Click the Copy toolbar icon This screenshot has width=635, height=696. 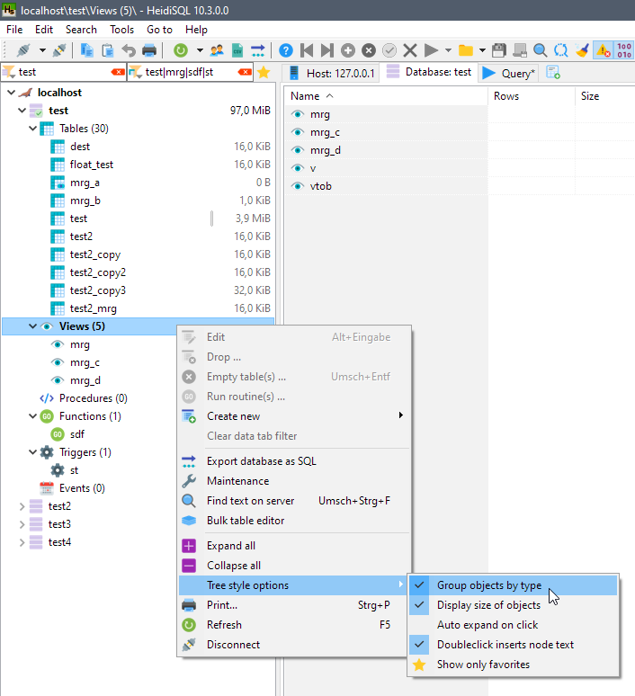(x=87, y=50)
